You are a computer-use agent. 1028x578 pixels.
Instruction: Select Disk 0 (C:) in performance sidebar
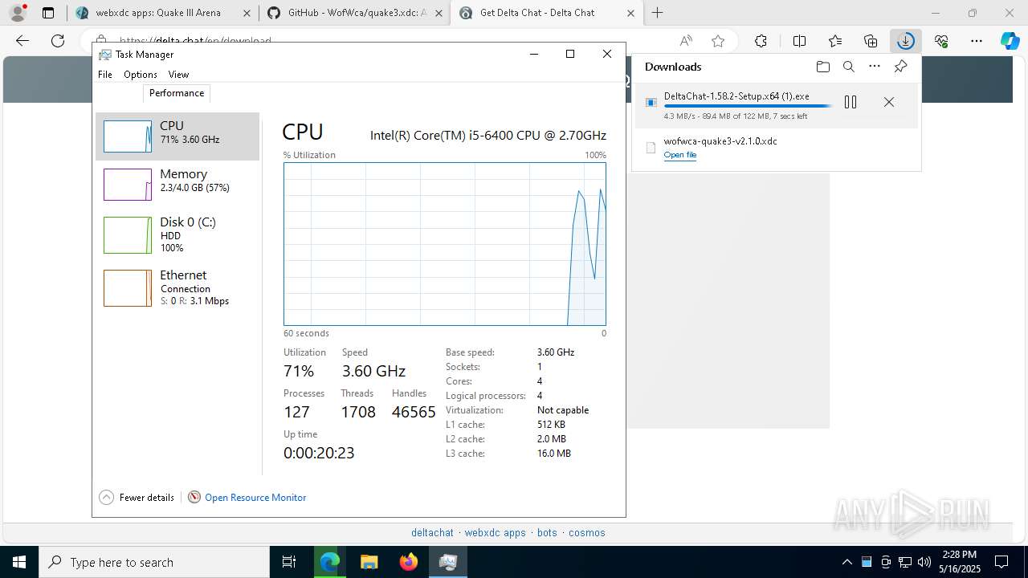177,235
